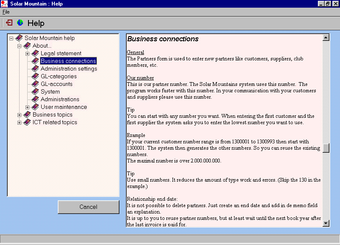Click the Cancel button

coord(88,207)
